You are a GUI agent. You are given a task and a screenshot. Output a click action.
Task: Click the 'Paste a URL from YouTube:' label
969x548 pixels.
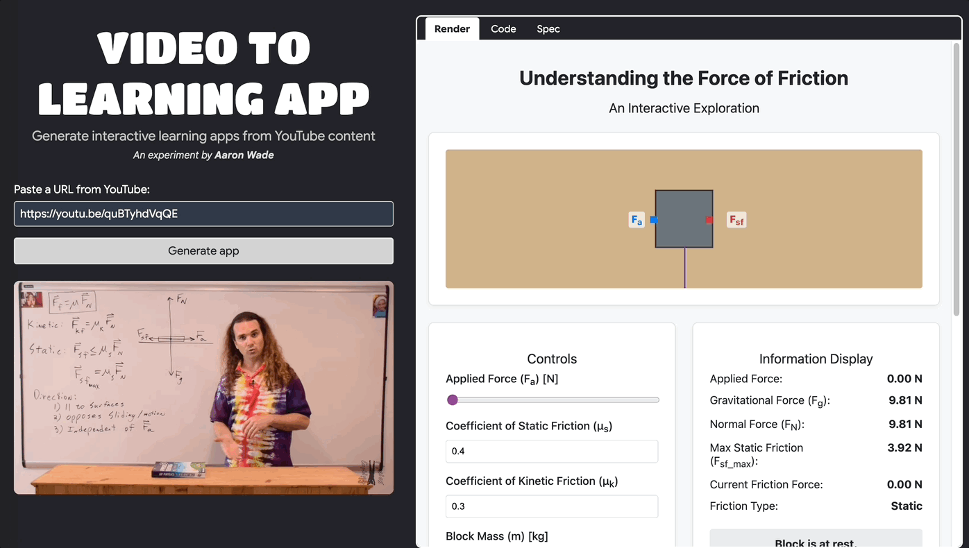tap(82, 189)
